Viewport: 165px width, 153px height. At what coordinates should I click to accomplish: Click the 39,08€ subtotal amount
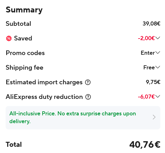[152, 24]
